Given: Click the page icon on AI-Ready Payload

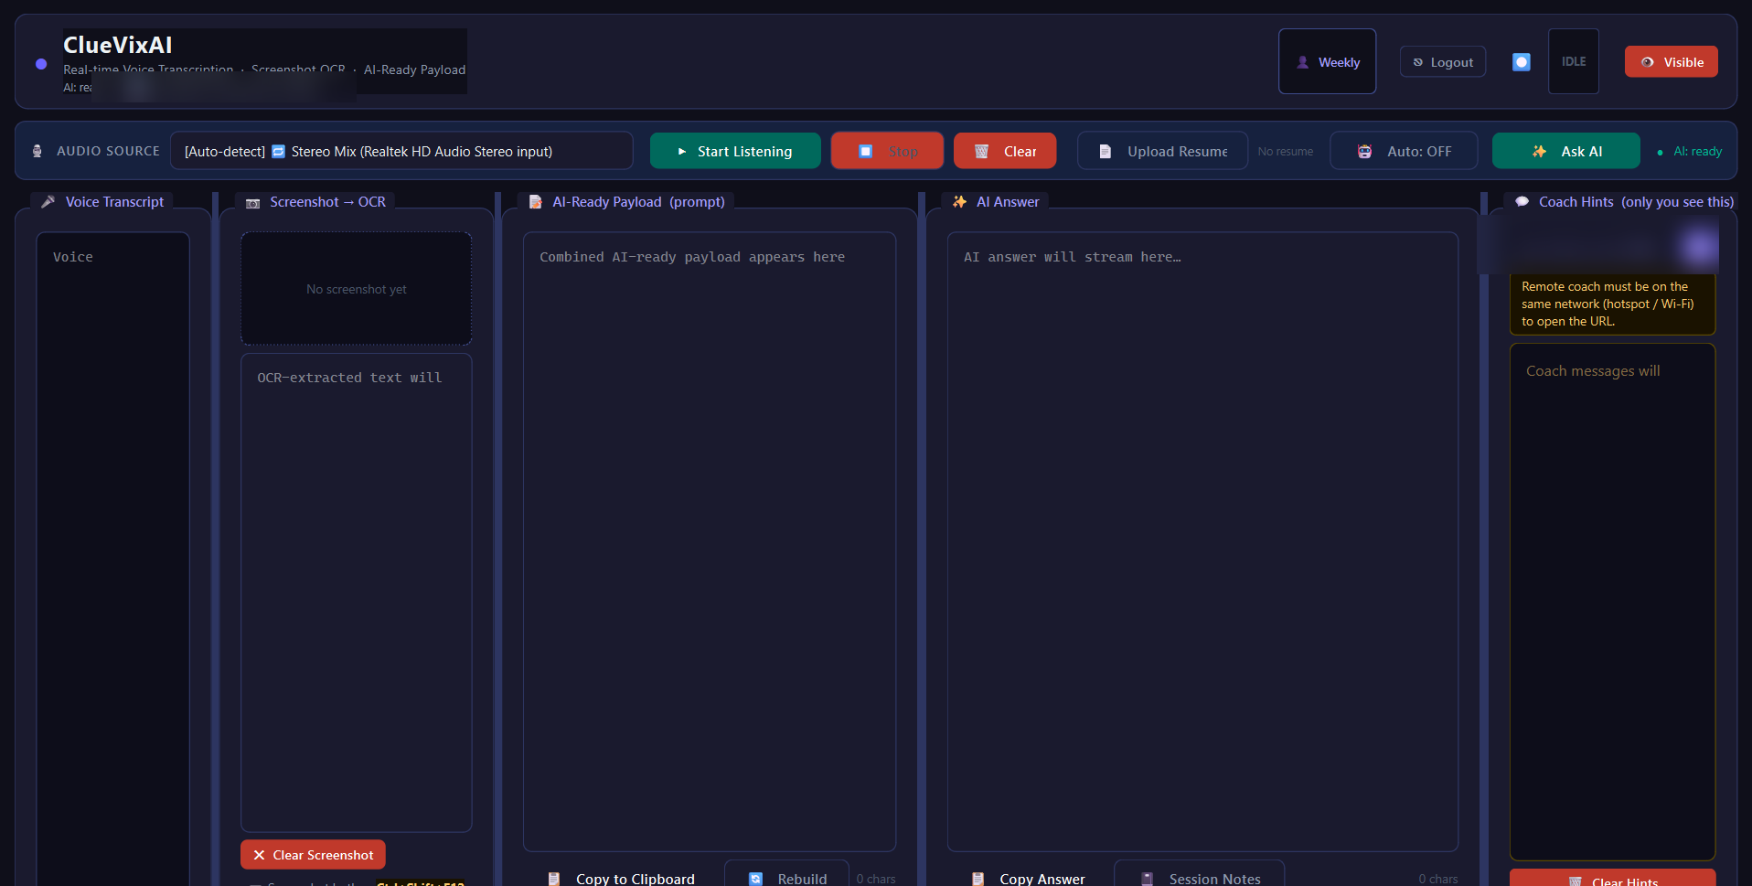Looking at the screenshot, I should pyautogui.click(x=536, y=202).
